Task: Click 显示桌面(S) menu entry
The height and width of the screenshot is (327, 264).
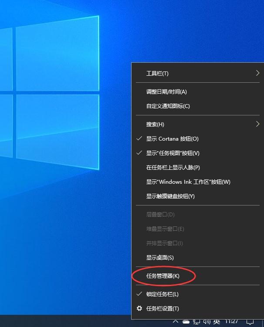Action: coord(160,258)
